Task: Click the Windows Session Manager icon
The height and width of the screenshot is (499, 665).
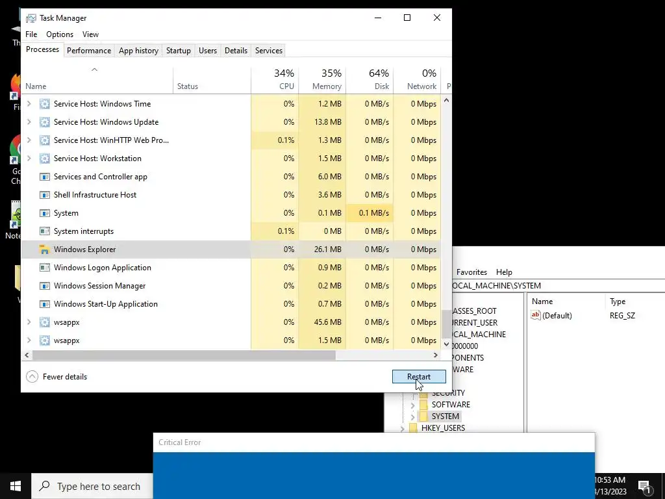Action: tap(45, 286)
